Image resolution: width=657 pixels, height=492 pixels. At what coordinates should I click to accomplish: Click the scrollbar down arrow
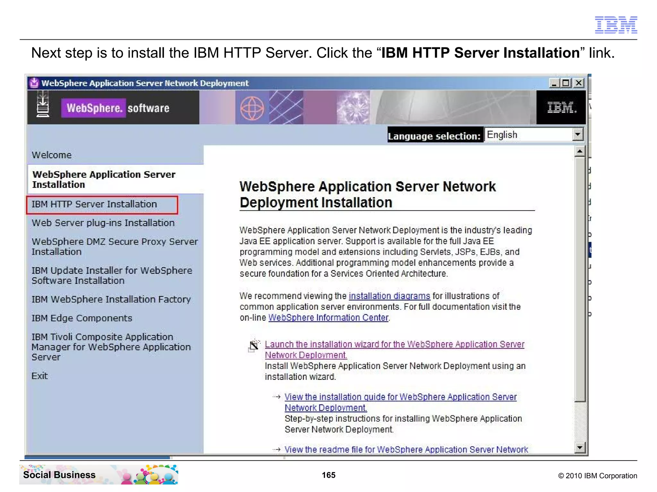[x=580, y=447]
